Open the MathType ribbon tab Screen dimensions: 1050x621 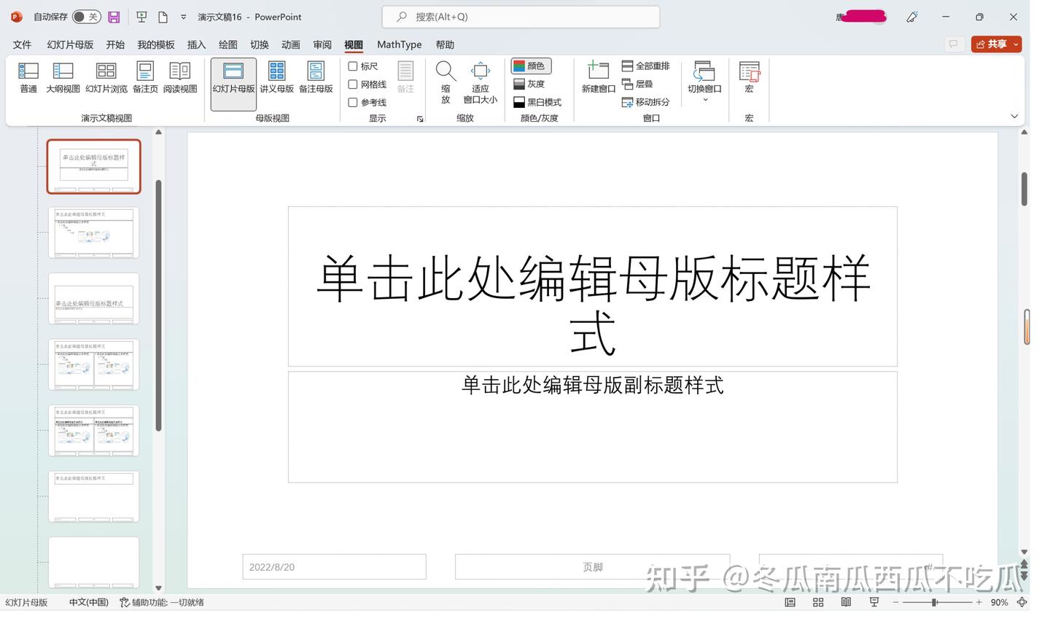pos(399,44)
